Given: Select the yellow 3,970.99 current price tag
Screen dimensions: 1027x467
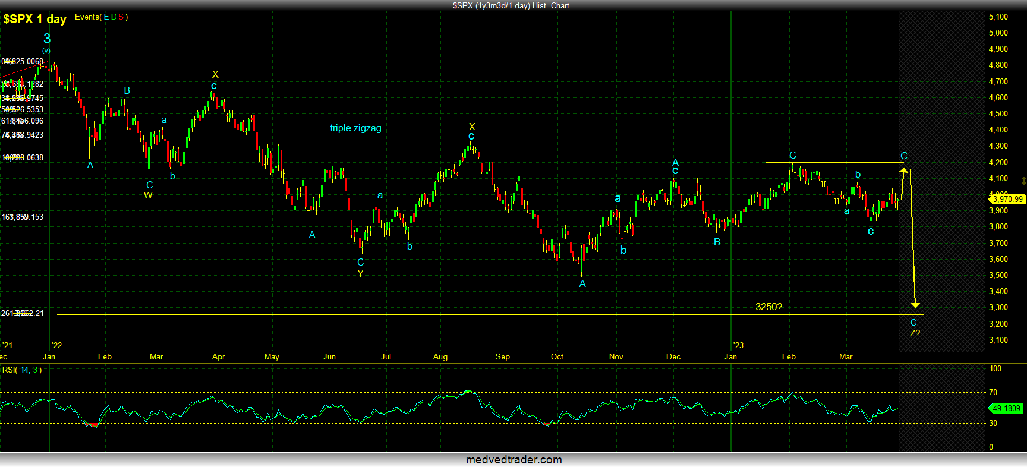Looking at the screenshot, I should (x=1008, y=200).
